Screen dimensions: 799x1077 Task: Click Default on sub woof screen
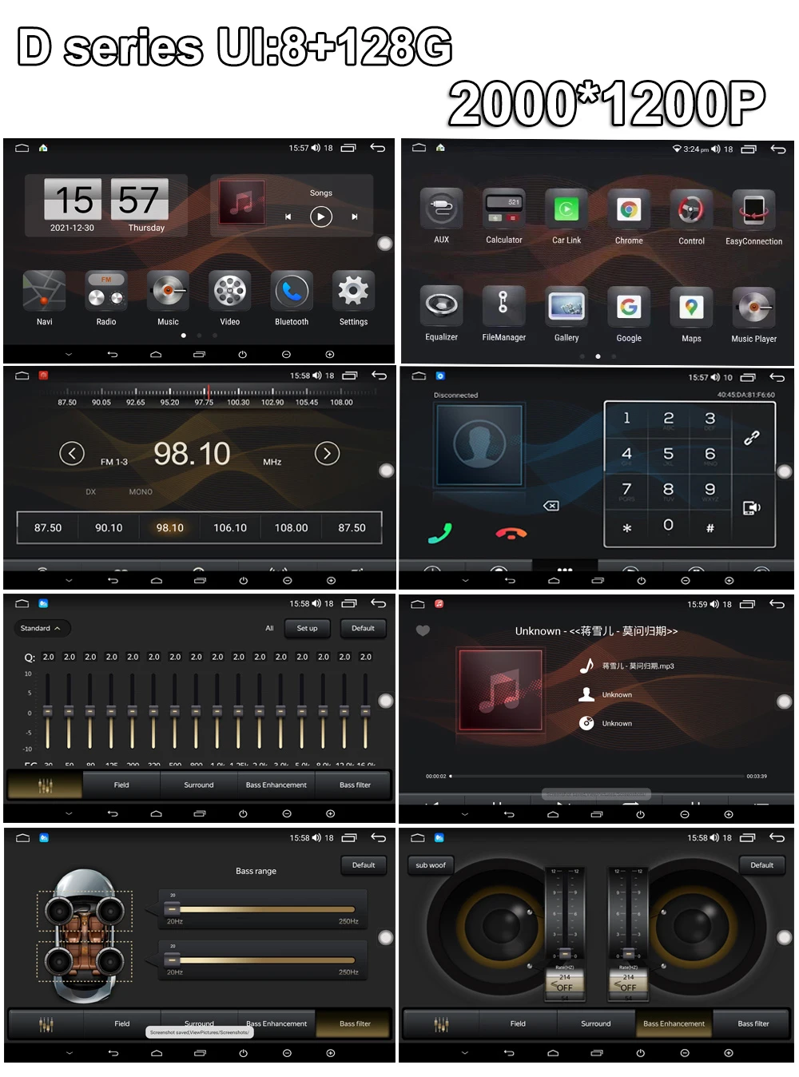(x=761, y=865)
